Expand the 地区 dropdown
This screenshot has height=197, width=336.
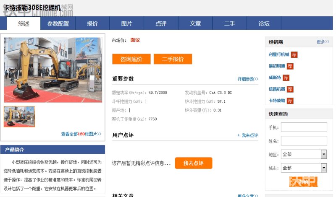click(x=304, y=154)
